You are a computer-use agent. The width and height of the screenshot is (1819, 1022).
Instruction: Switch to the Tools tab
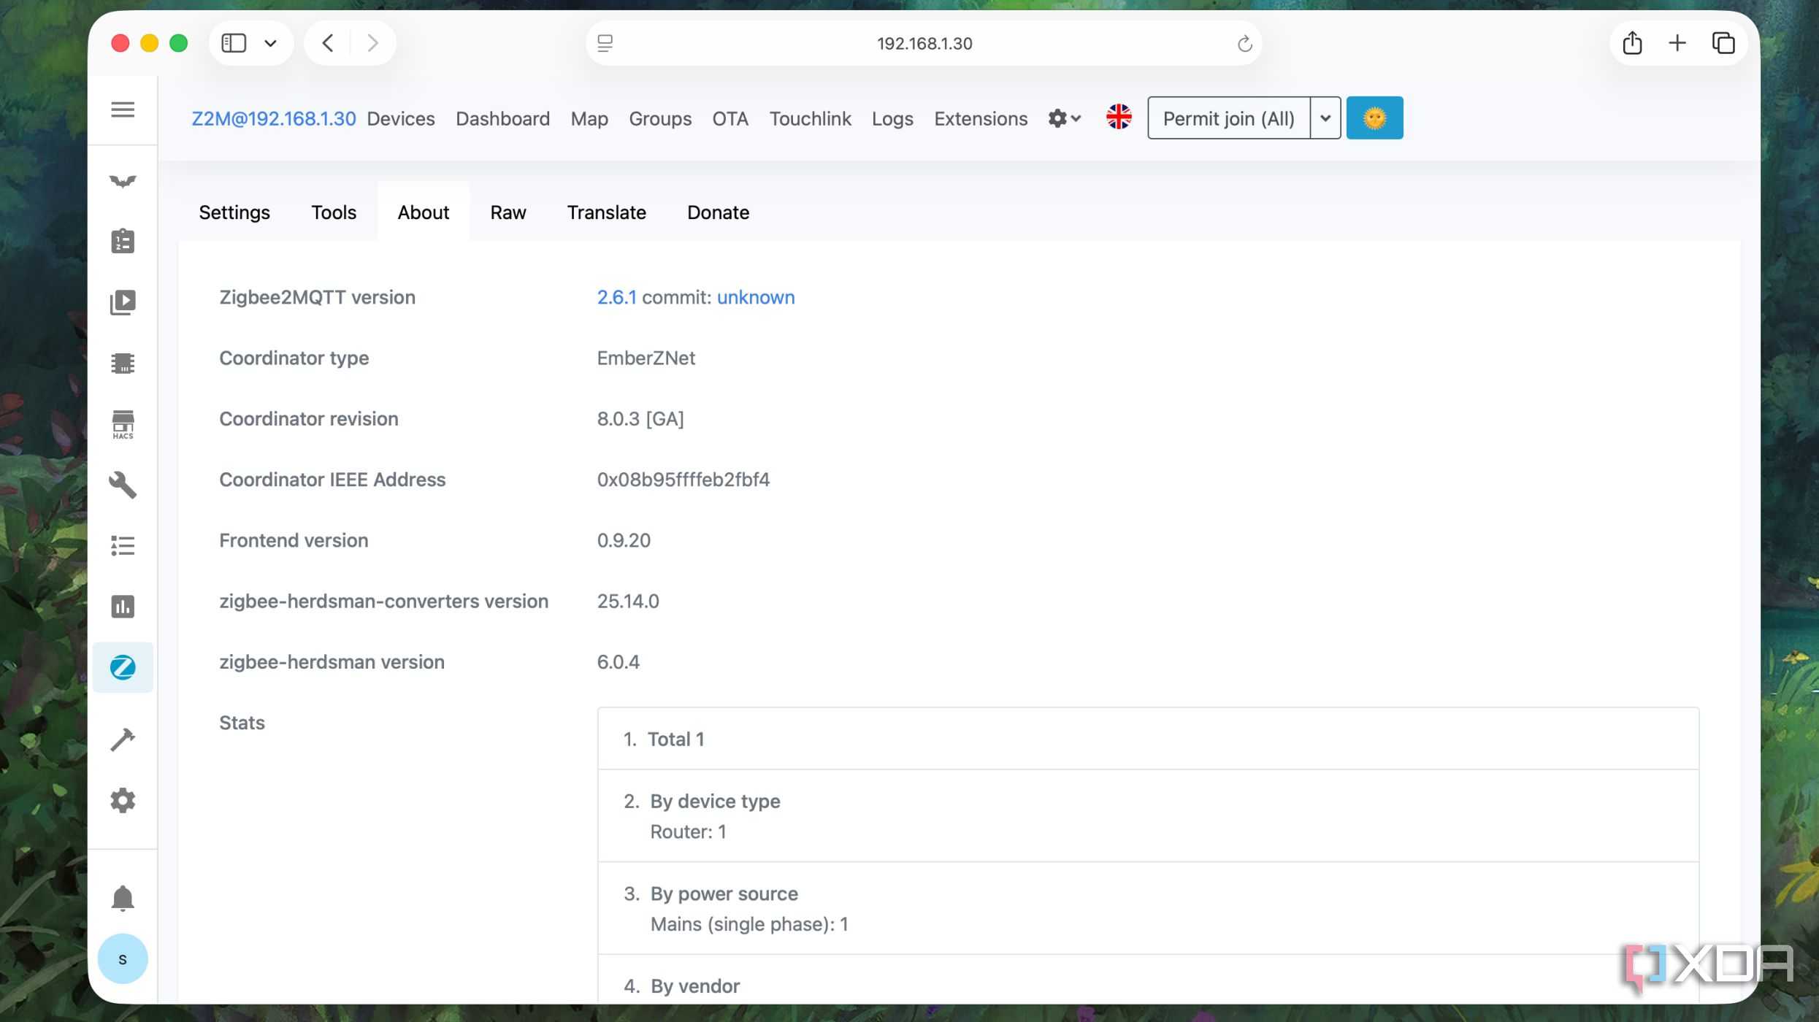tap(334, 212)
